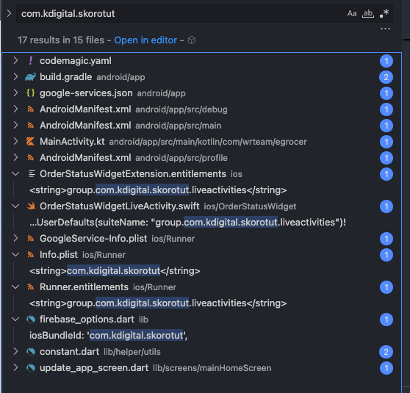This screenshot has height=393, width=410.
Task: Toggle Match Whole Word search option
Action: tap(368, 13)
